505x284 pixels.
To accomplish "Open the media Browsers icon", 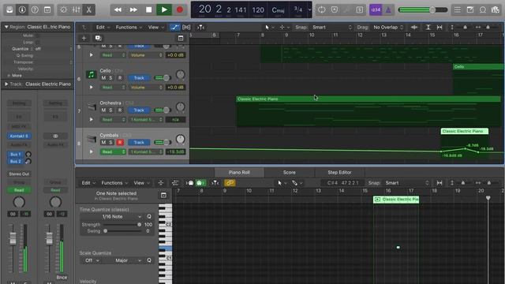I will [496, 9].
